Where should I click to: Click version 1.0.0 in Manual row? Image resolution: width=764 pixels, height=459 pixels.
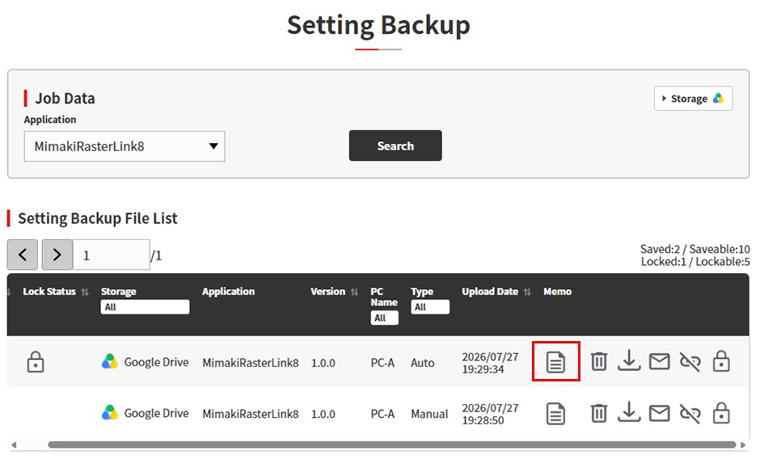coord(323,415)
